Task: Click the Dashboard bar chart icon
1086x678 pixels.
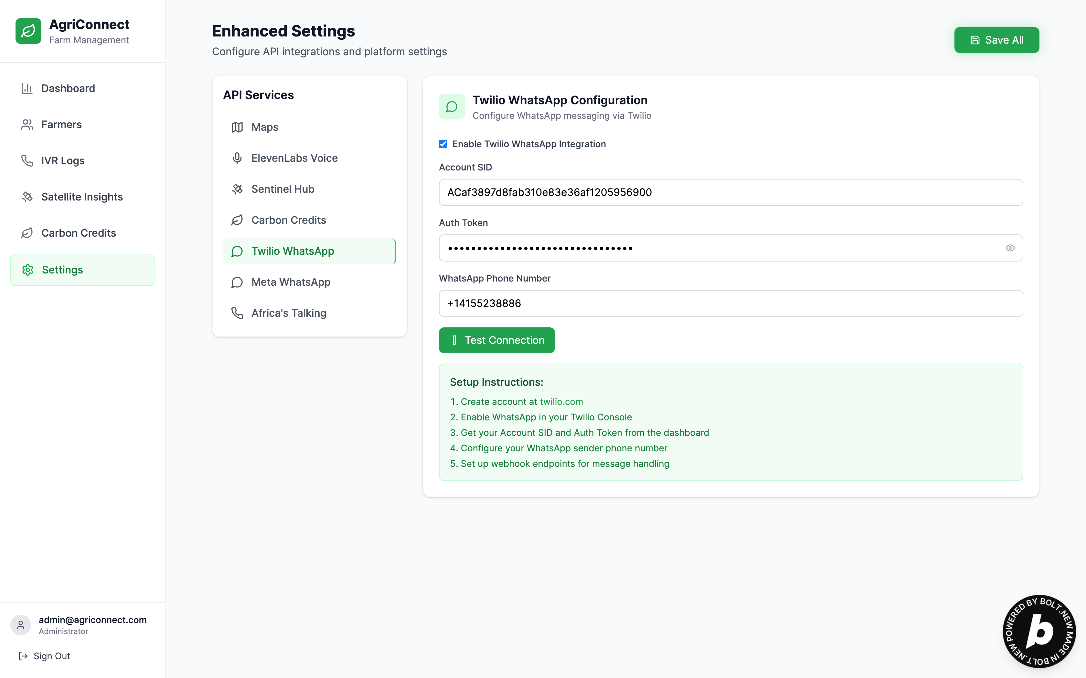Action: (x=27, y=88)
